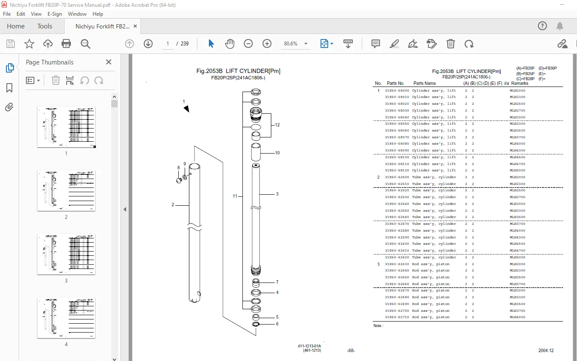Go to the next page with the down arrow
The image size is (577, 361).
[x=148, y=44]
